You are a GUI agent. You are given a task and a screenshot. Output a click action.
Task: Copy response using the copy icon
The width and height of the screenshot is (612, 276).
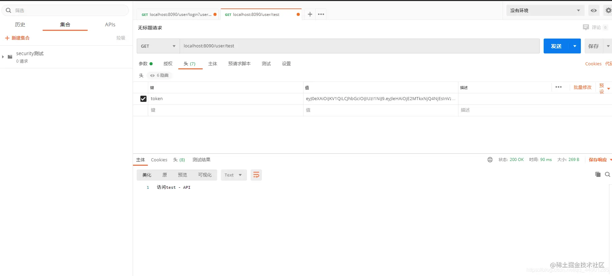pyautogui.click(x=598, y=174)
